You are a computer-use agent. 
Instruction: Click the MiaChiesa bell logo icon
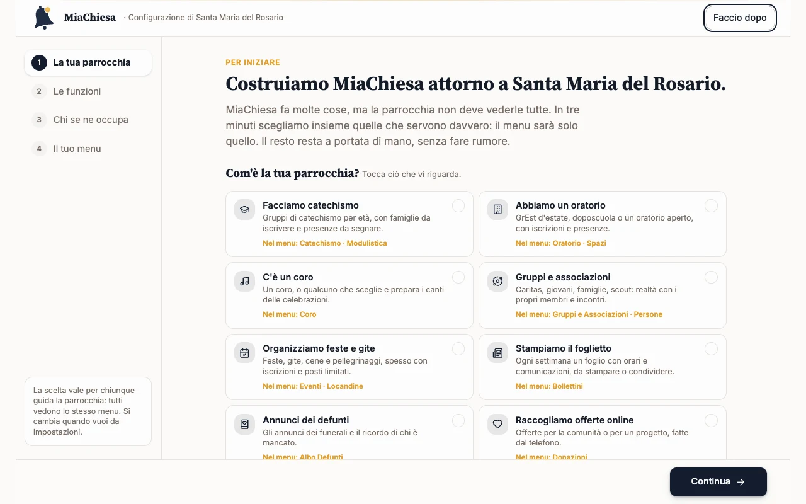[43, 18]
